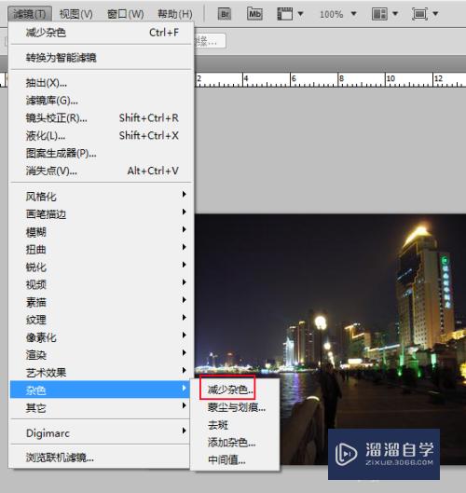The width and height of the screenshot is (466, 493).
Task: Expand the 素描 submenu
Action: point(101,302)
